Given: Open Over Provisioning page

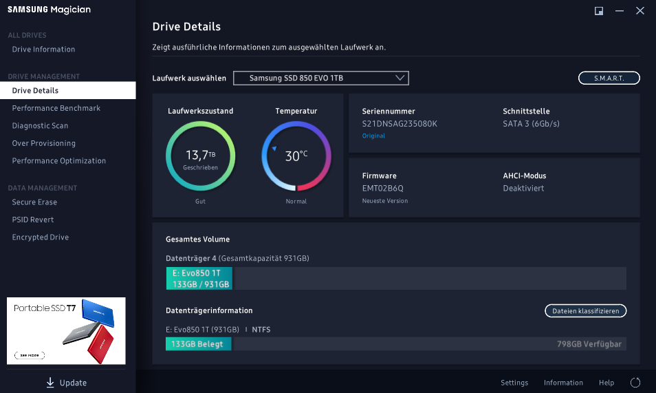Looking at the screenshot, I should click(x=44, y=143).
